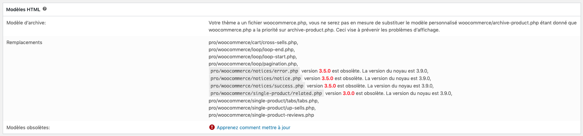Click the red warning icon for obsolete templates
This screenshot has height=136, width=583.
tap(212, 127)
